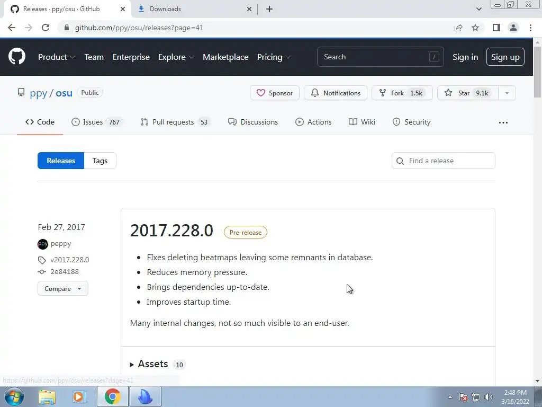Click the commit icon beside 2e84188

click(42, 272)
